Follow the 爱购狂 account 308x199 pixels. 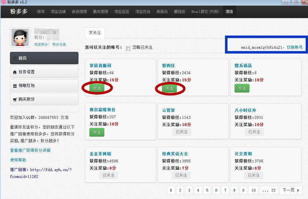pyautogui.click(x=169, y=88)
